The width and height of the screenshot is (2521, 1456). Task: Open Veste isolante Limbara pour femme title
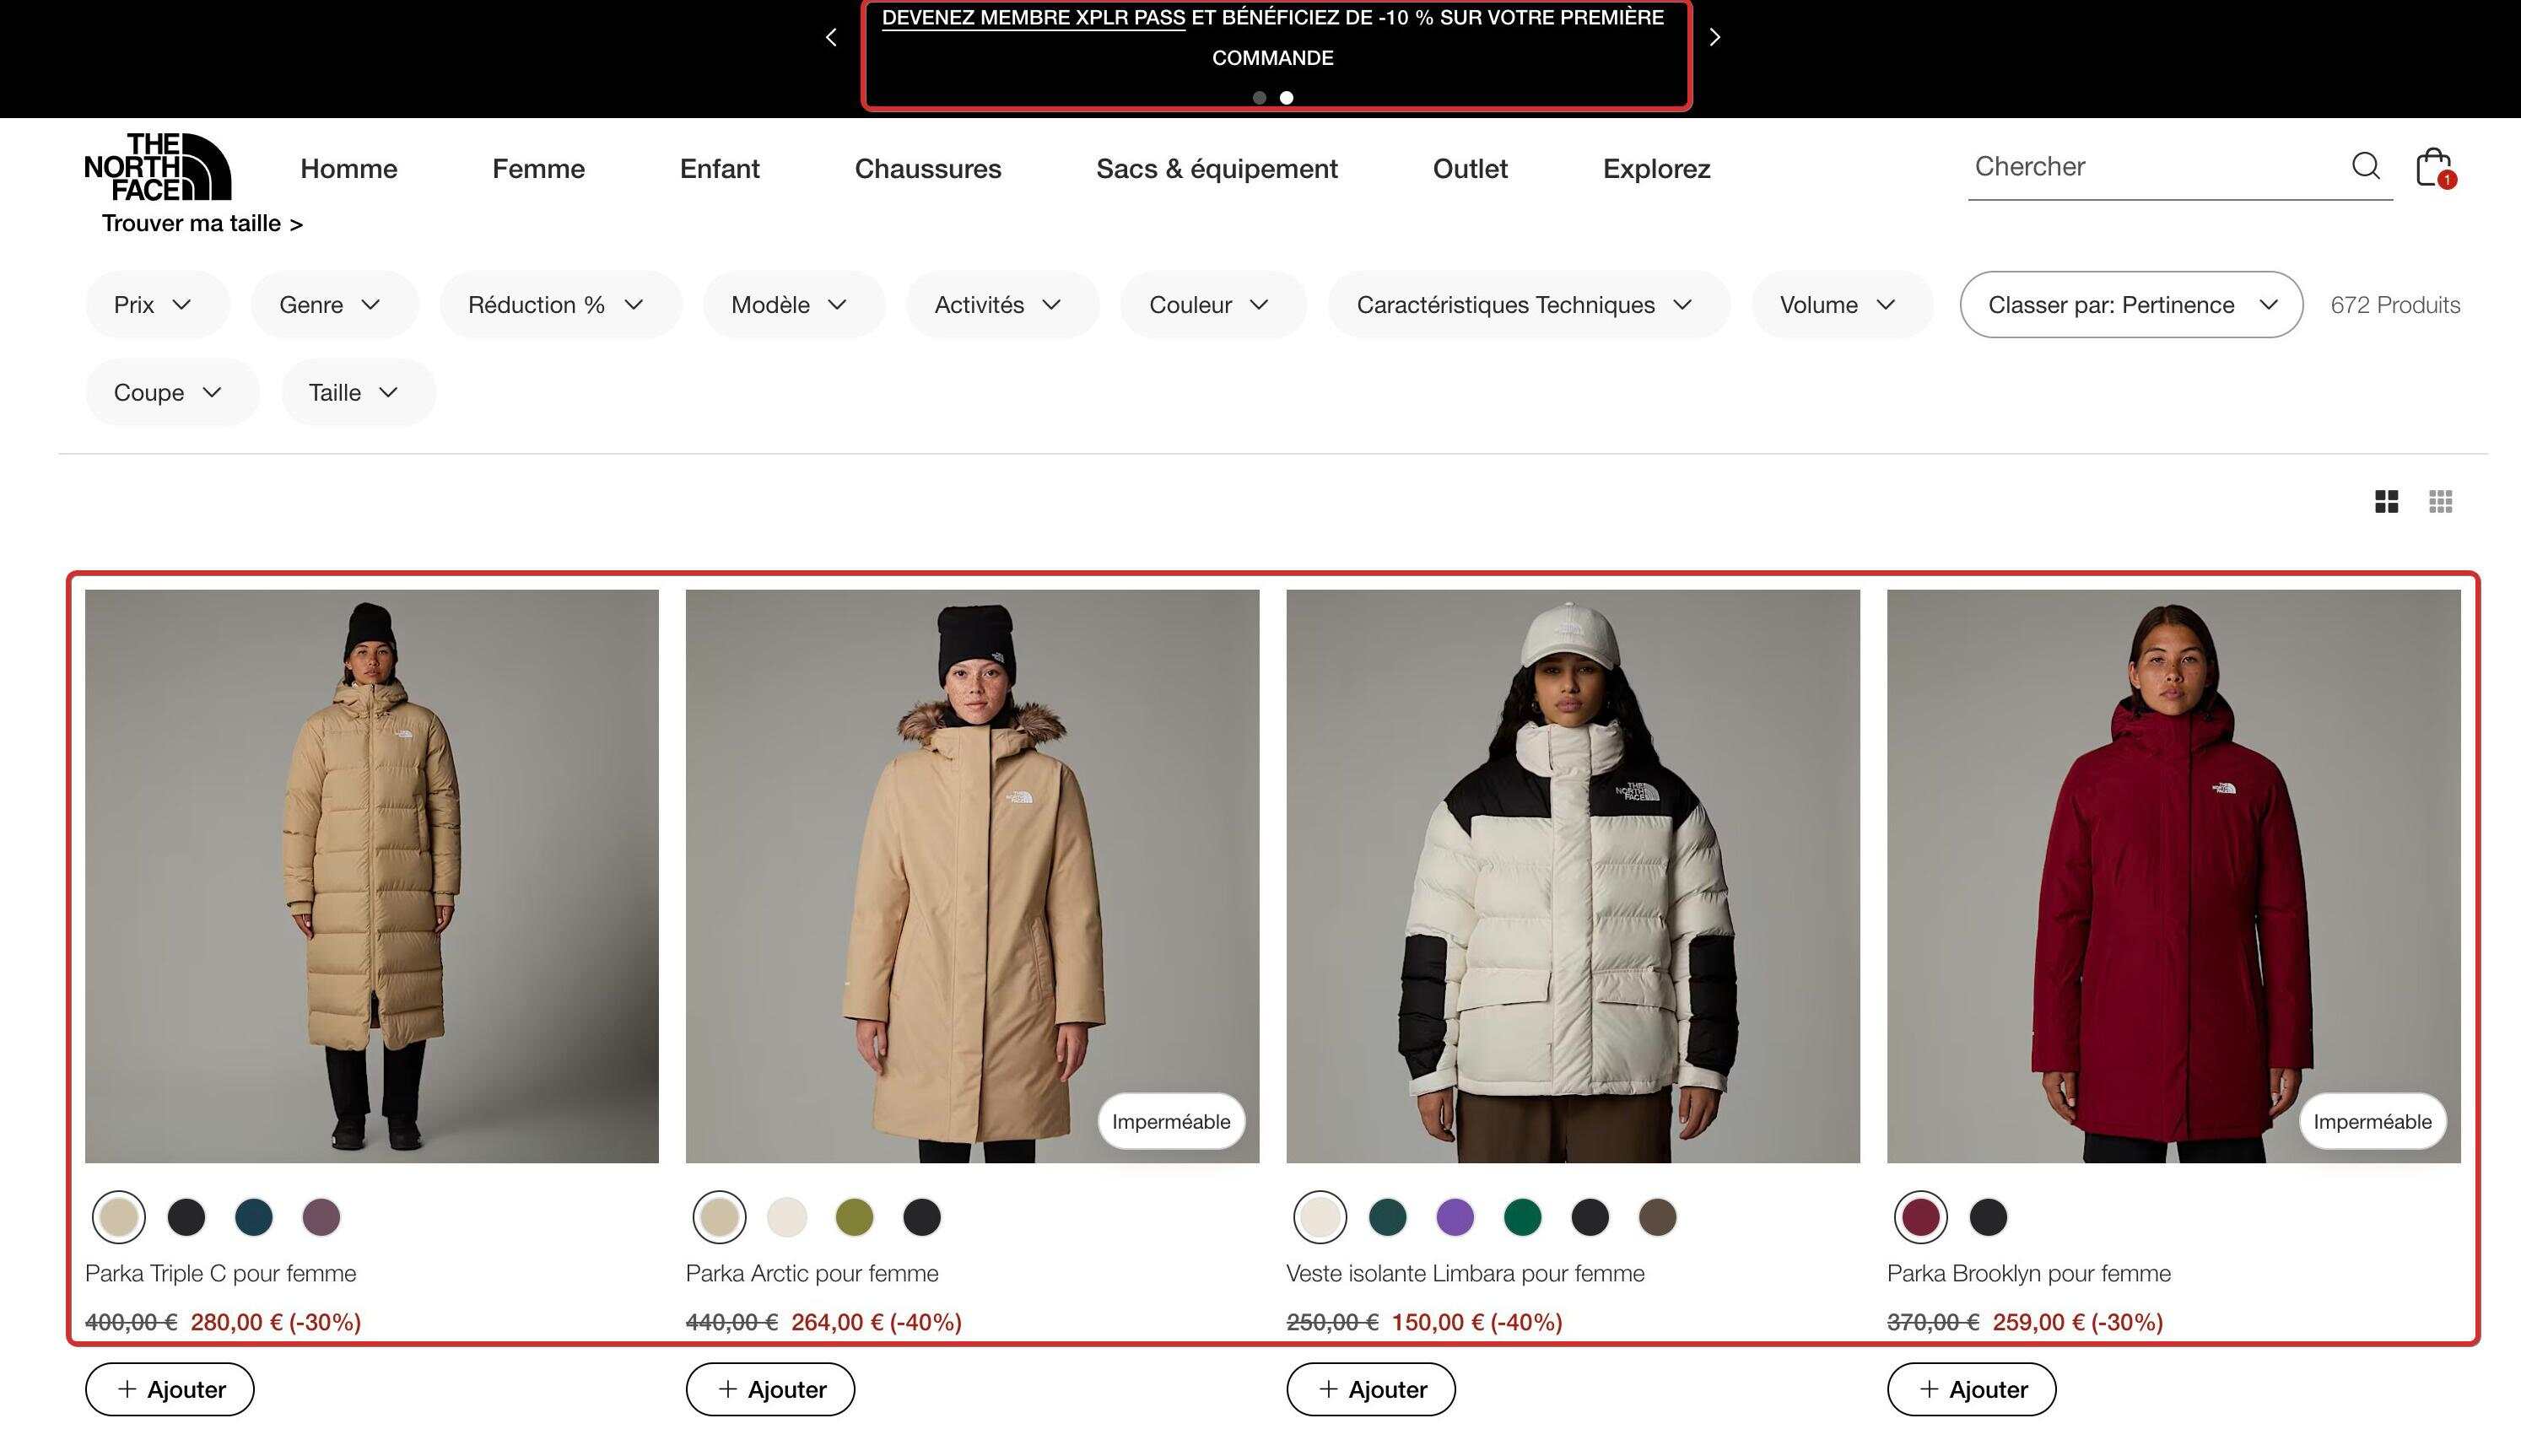tap(1465, 1273)
